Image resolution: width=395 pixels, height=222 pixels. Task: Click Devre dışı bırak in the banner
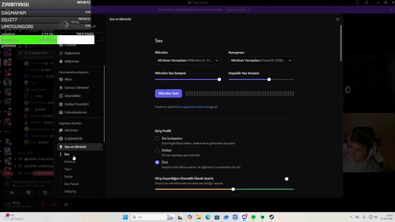point(237,10)
